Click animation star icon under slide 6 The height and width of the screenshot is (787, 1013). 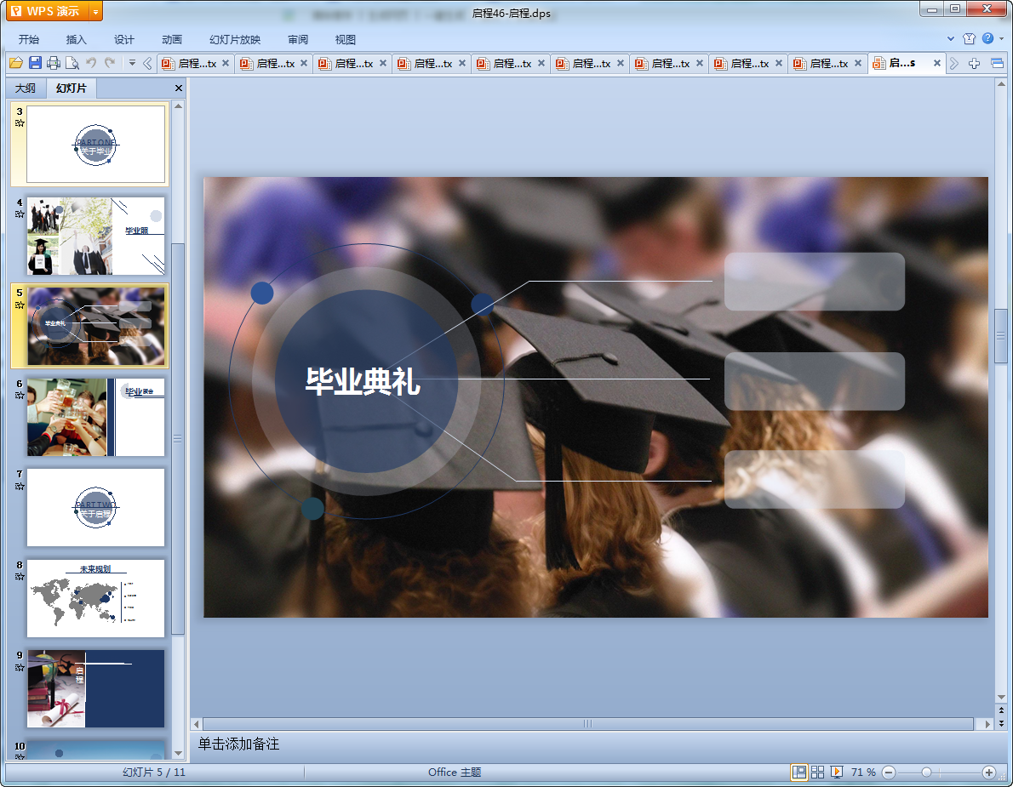(x=20, y=396)
